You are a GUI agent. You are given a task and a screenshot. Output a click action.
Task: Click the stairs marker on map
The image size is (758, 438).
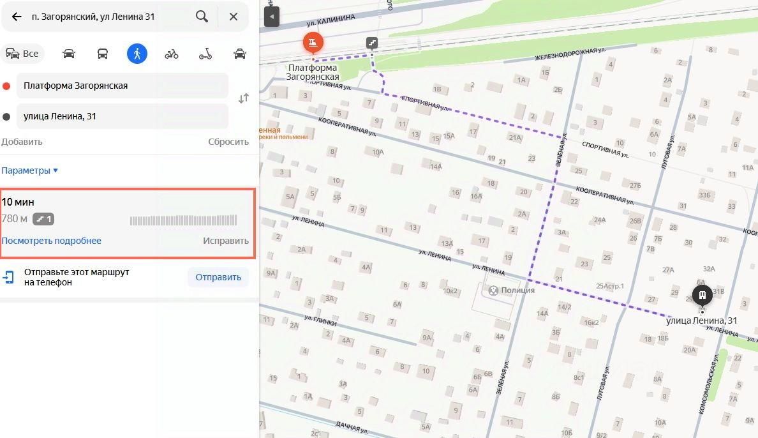tap(372, 43)
